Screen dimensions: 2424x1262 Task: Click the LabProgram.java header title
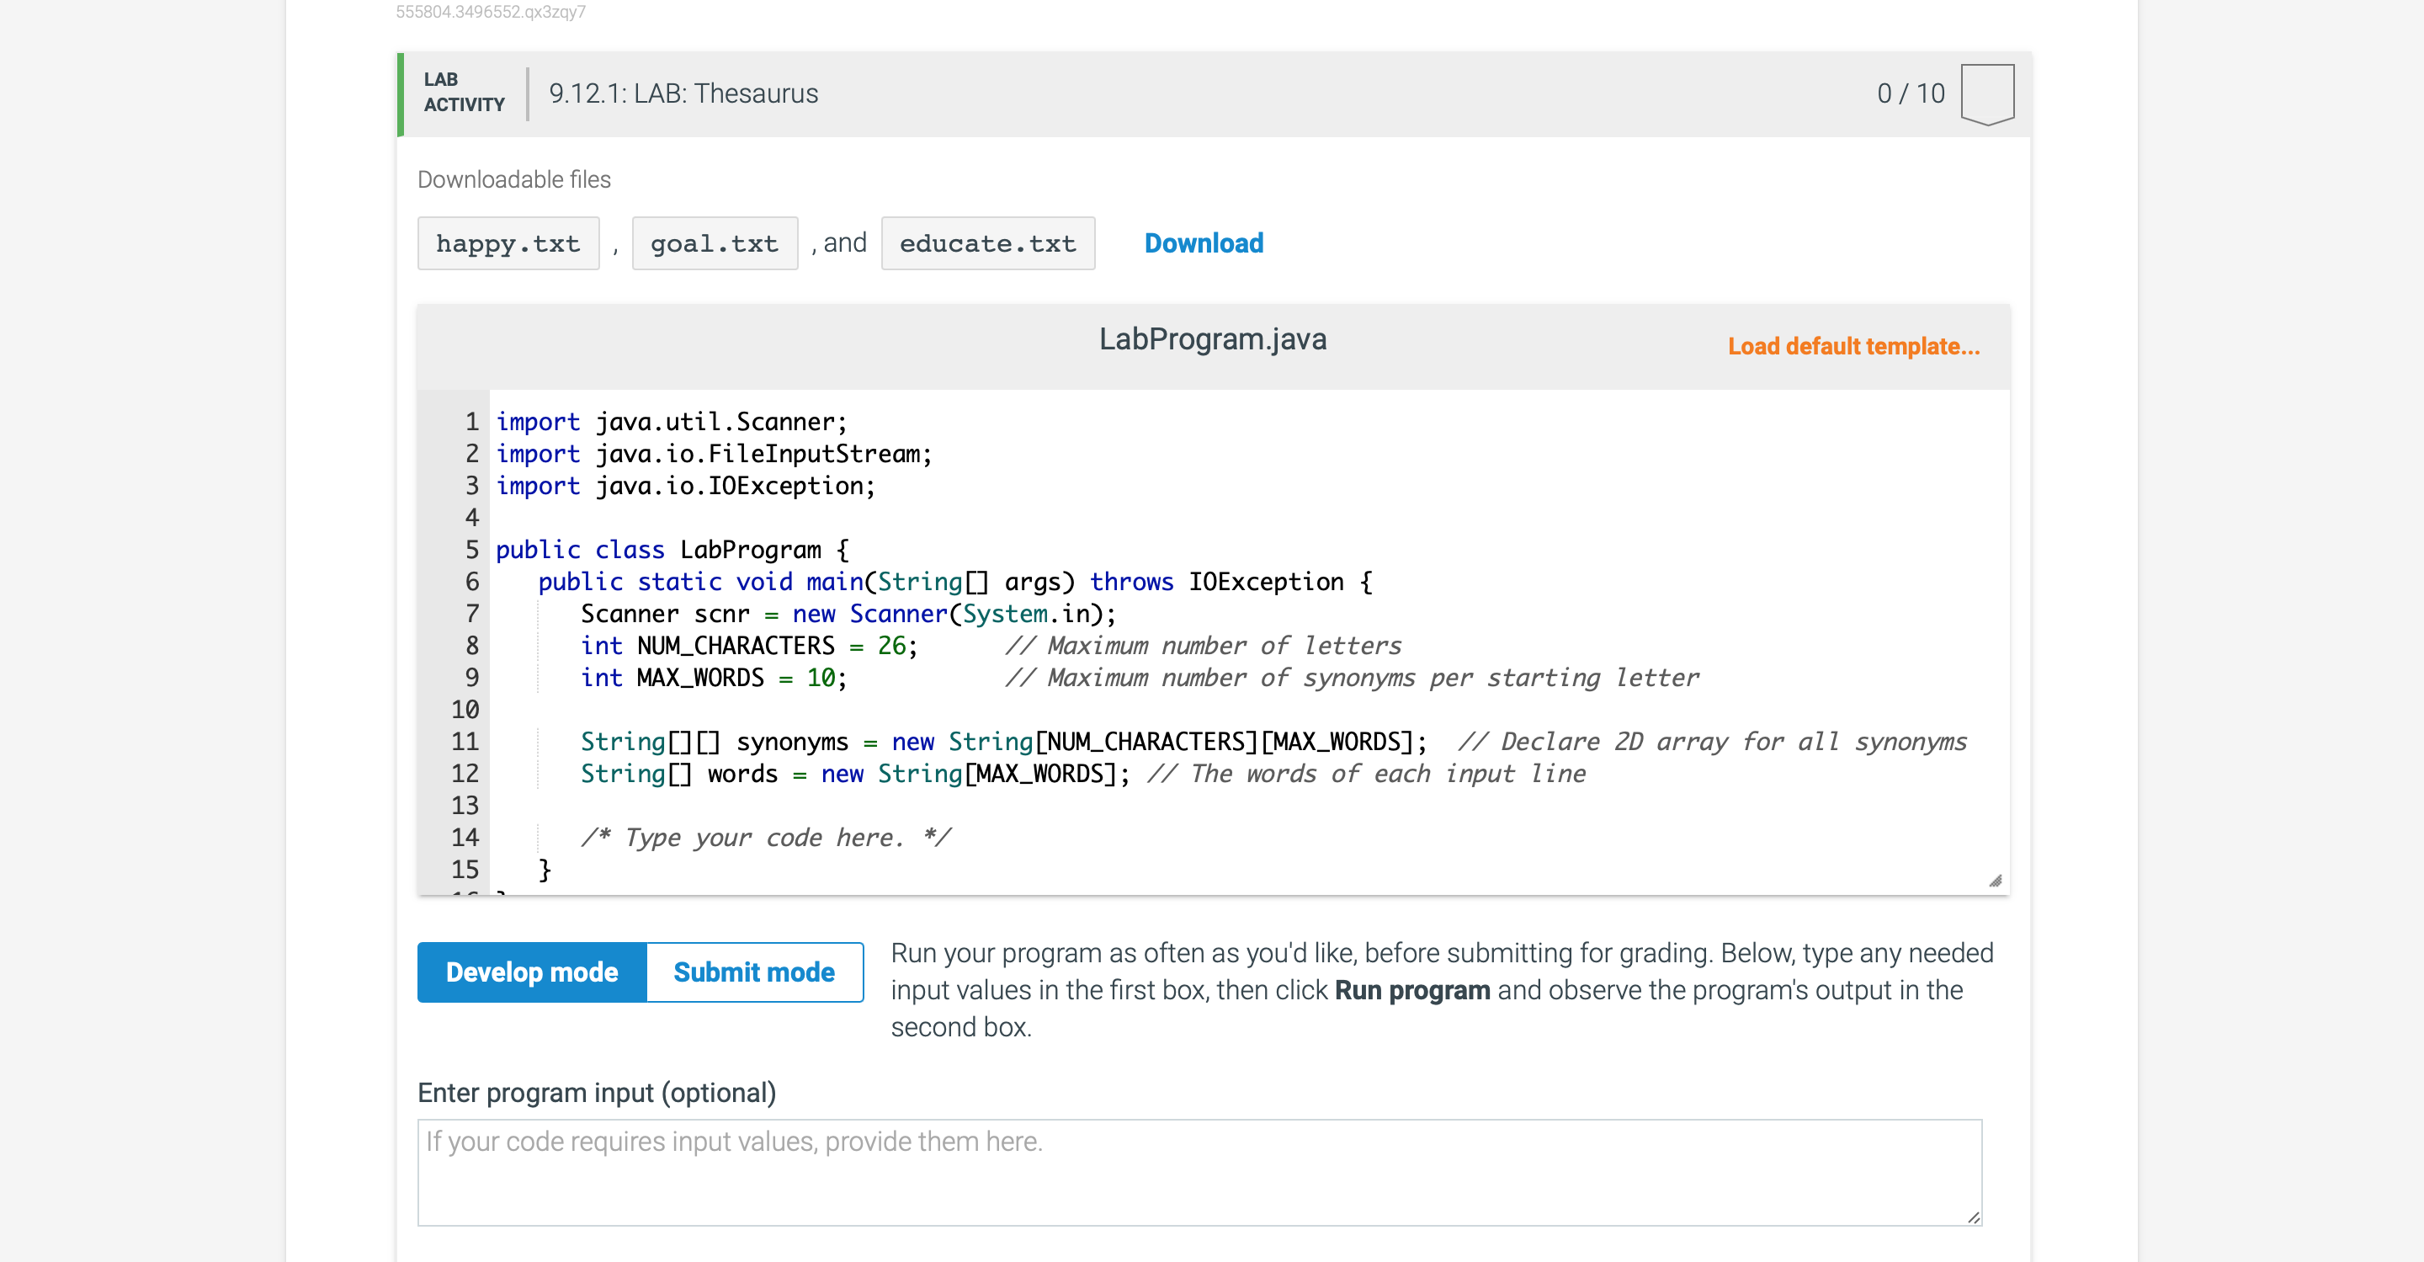(1214, 340)
